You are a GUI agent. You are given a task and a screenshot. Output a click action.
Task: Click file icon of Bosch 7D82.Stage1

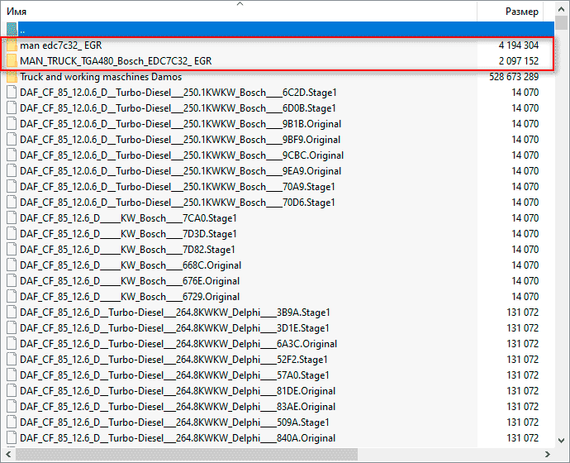point(12,250)
